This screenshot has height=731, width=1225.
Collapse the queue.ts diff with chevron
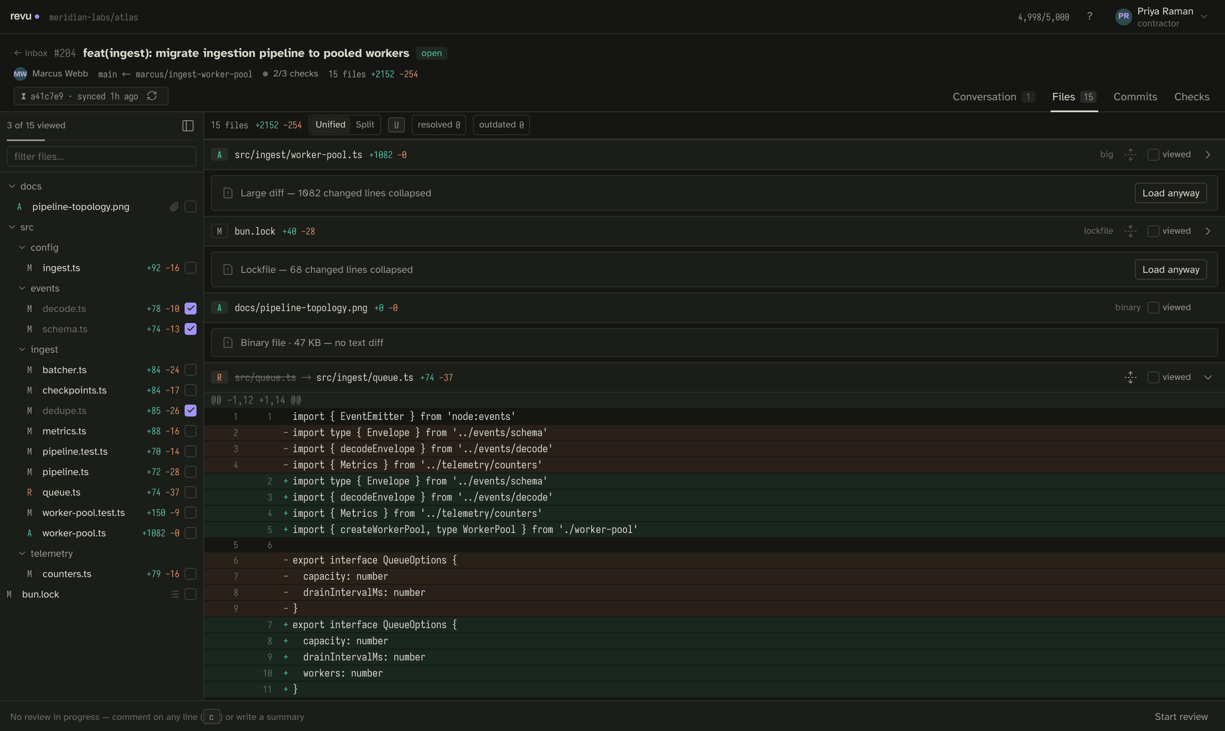[1208, 377]
